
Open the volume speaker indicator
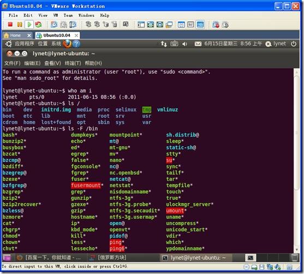pos(184,44)
